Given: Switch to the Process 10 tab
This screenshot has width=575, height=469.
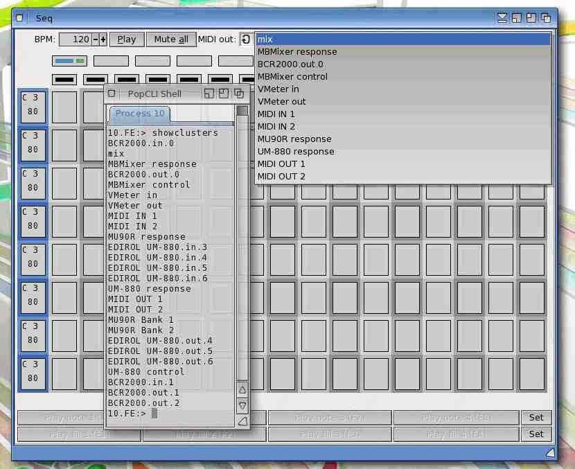Looking at the screenshot, I should [140, 114].
